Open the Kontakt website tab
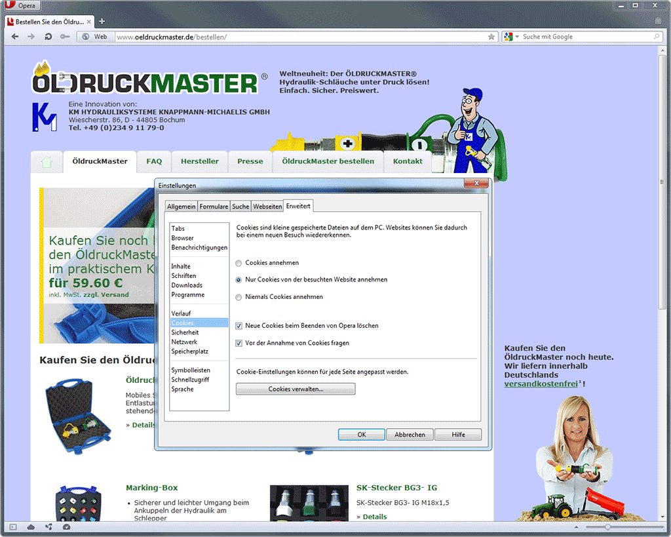This screenshot has height=537, width=671. 408,161
